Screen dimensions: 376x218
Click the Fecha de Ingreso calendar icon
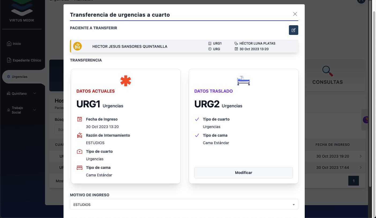pyautogui.click(x=80, y=119)
